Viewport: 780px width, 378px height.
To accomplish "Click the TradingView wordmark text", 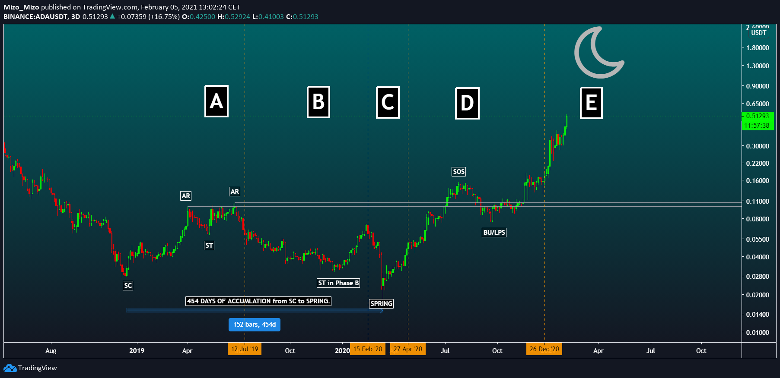I will 38,368.
